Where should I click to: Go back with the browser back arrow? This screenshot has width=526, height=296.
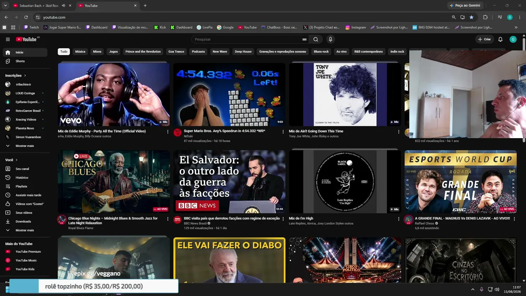[x=6, y=17]
